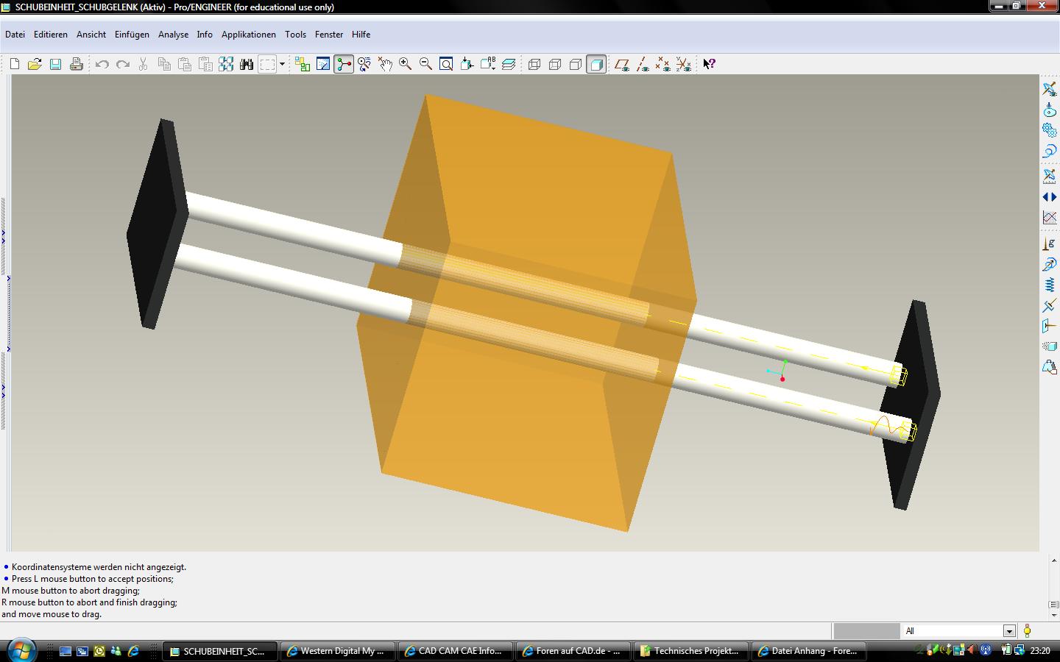Viewport: 1060px width, 662px height.
Task: Open the layers display icon
Action: pos(508,64)
